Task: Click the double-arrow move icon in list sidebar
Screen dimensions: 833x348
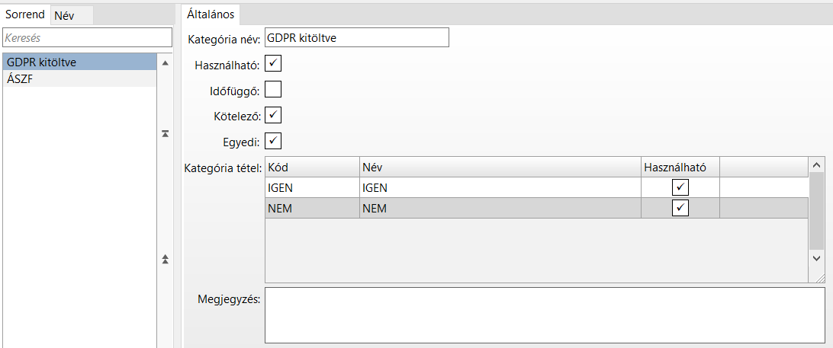Action: click(x=165, y=260)
